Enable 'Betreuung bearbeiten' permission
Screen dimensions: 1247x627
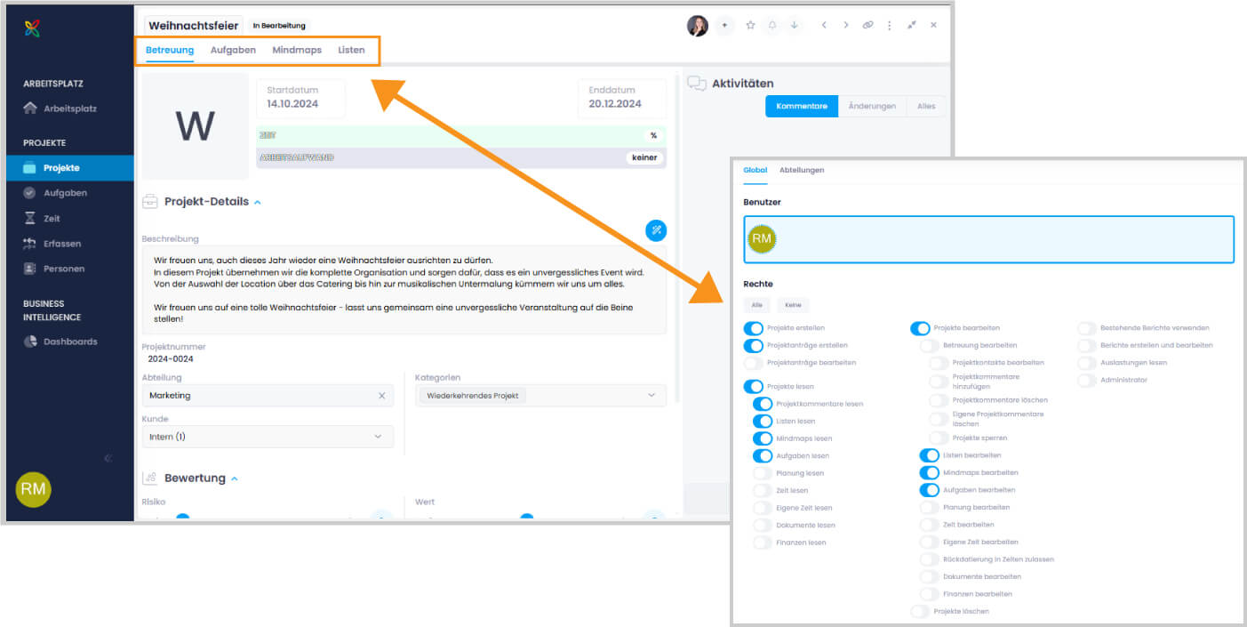pyautogui.click(x=929, y=345)
